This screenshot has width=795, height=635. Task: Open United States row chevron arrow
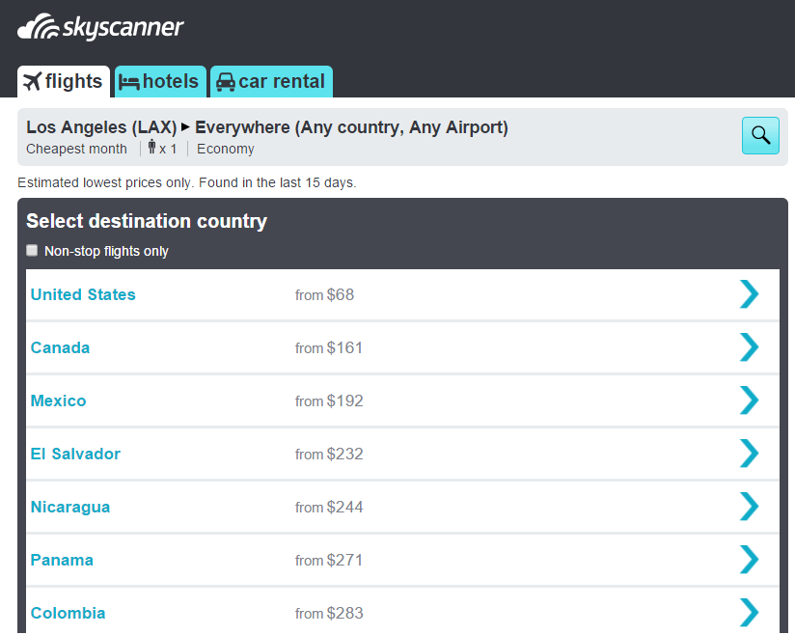pyautogui.click(x=750, y=294)
